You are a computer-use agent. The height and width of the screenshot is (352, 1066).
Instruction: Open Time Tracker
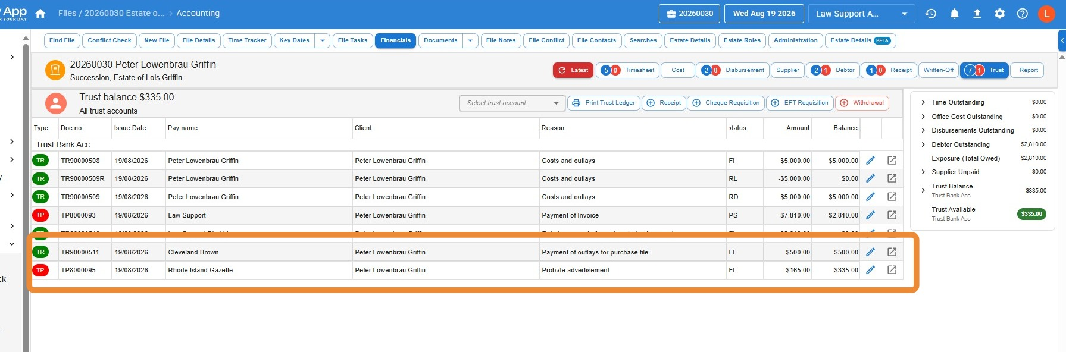tap(247, 40)
